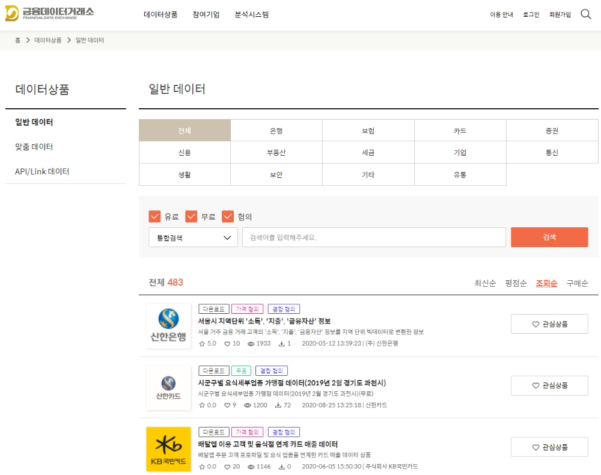Select the 기업 category tab
601x475 pixels.
tap(460, 153)
